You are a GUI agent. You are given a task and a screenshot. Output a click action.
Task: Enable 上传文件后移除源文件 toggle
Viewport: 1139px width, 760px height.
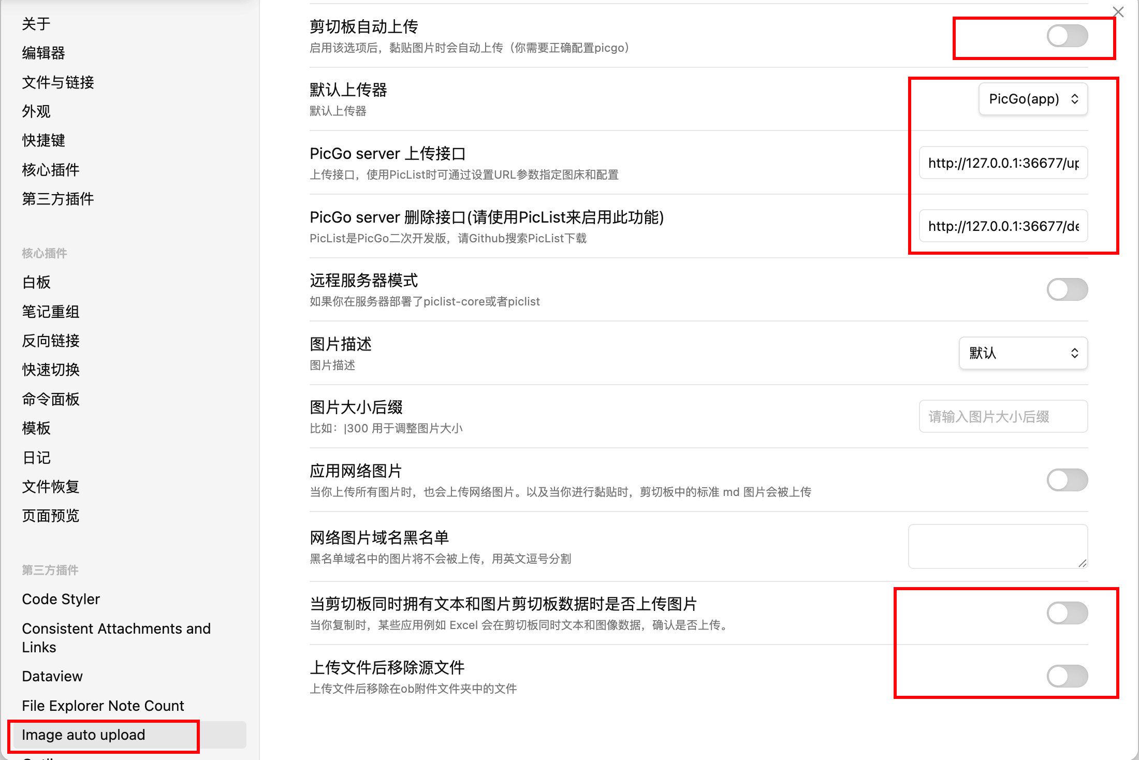(1067, 676)
